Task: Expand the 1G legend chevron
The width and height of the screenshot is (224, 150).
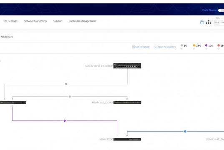Action: click(181, 49)
